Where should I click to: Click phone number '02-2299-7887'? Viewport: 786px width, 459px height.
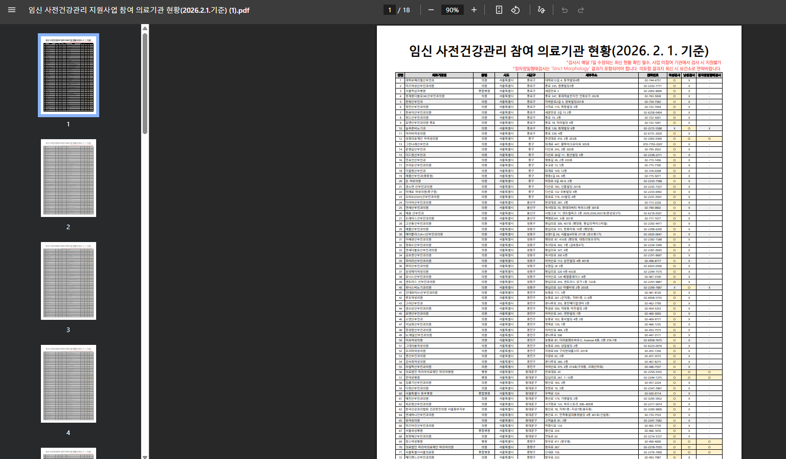(x=653, y=288)
